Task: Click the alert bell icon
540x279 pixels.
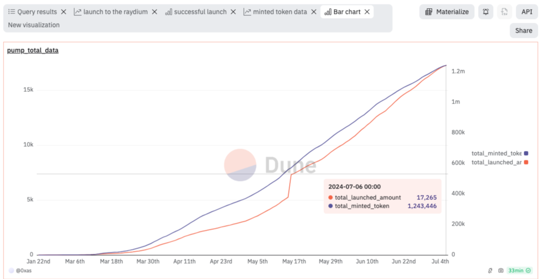Action: pos(486,12)
